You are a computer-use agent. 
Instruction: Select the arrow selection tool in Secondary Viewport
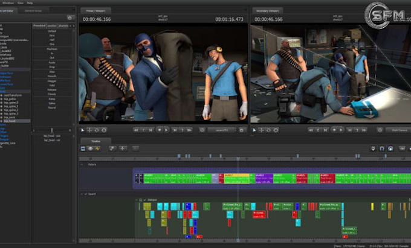pos(254,130)
